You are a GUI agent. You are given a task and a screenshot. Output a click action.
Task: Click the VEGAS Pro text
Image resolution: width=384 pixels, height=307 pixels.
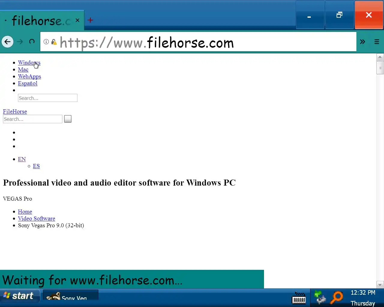tap(17, 198)
